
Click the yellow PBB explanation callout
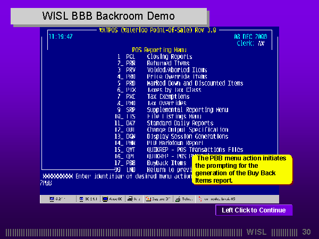pyautogui.click(x=242, y=169)
